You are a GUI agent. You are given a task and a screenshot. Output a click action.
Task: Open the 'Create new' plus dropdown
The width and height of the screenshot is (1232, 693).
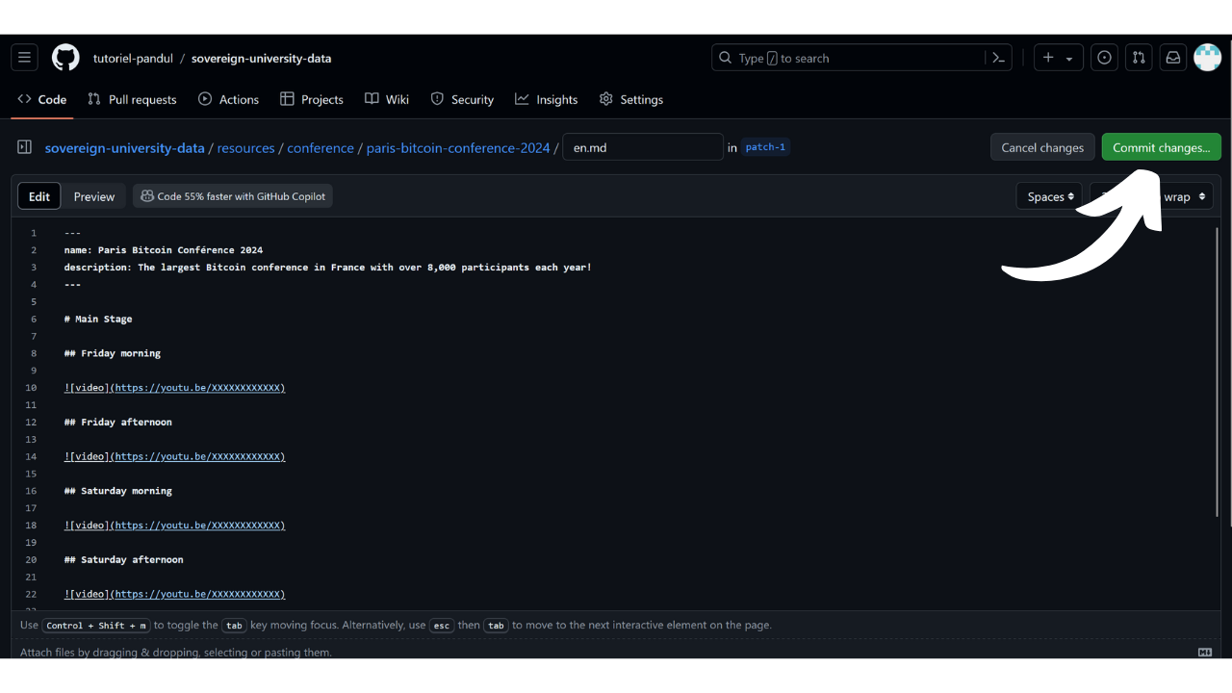[1059, 58]
